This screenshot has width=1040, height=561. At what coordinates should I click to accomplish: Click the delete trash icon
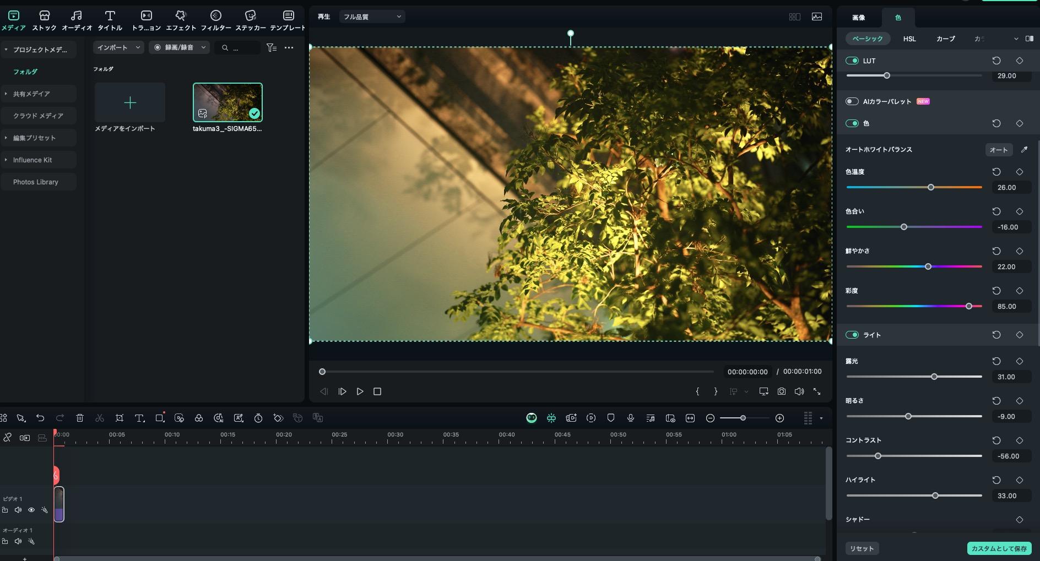[x=80, y=418]
